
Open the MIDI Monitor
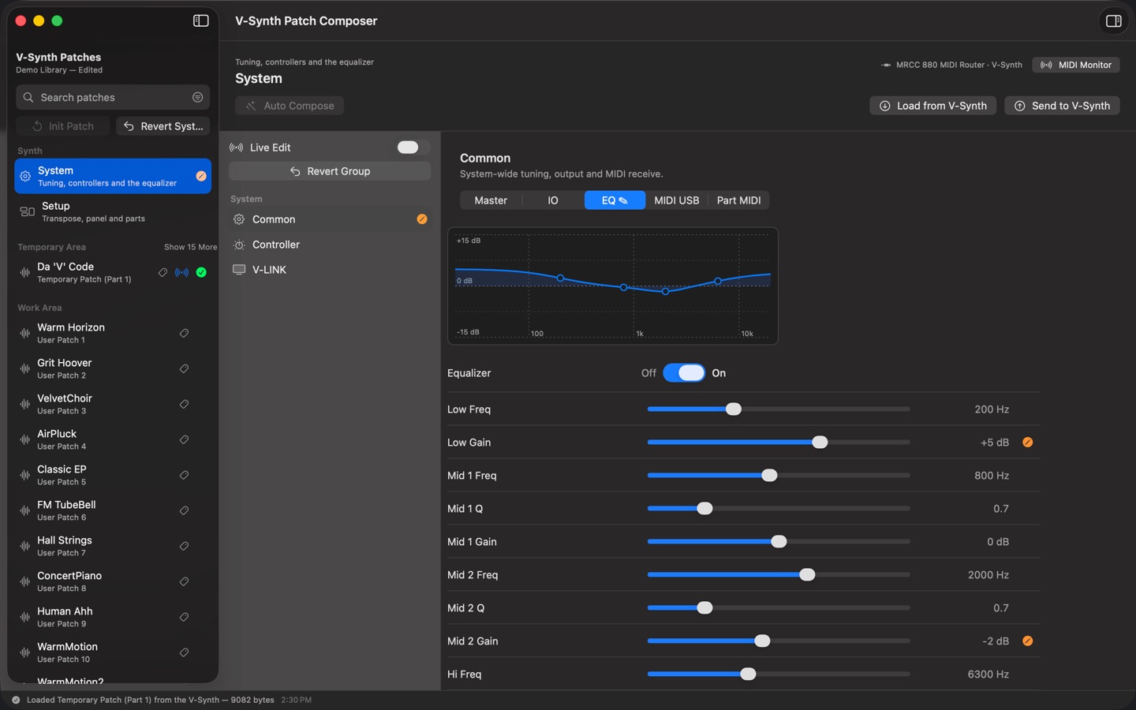point(1076,65)
